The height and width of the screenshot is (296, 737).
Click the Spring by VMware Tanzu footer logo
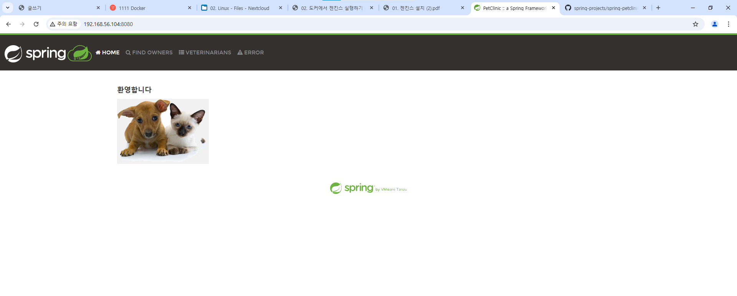[x=368, y=188]
